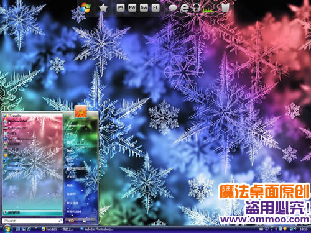The height and width of the screenshot is (233, 311).
Task: Open the headphones music icon in dock
Action: 196,8
